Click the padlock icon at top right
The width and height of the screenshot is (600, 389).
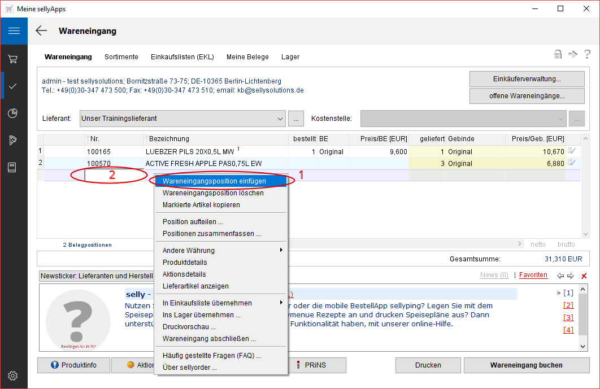(558, 54)
